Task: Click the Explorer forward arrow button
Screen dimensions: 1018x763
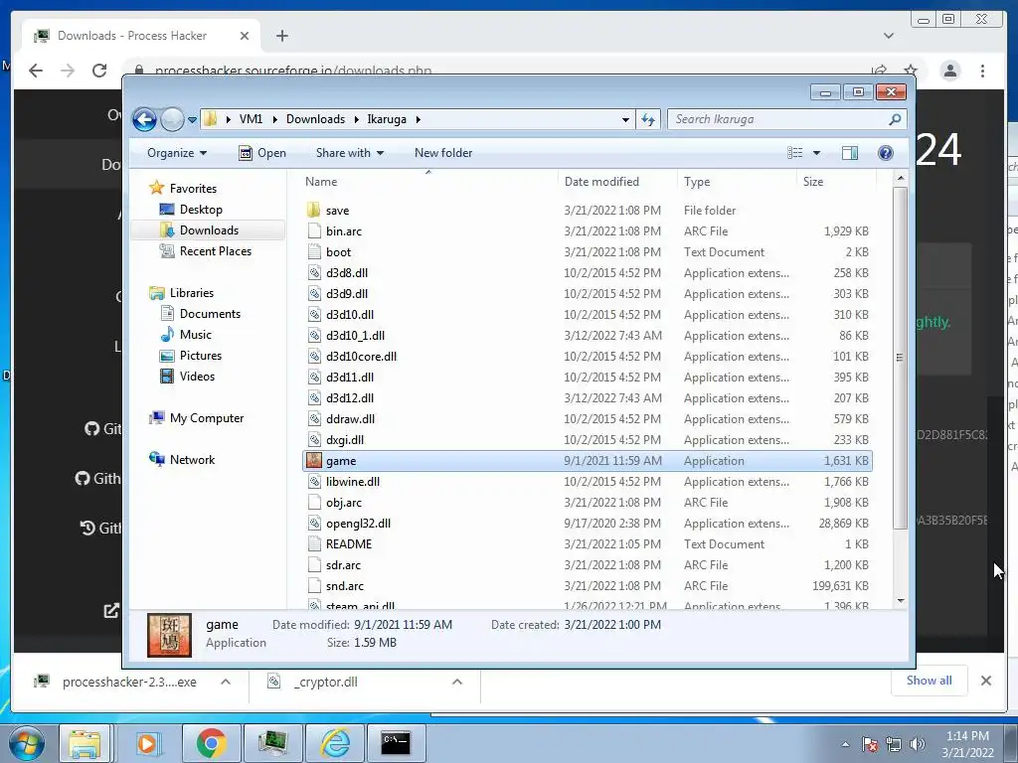Action: [x=172, y=119]
